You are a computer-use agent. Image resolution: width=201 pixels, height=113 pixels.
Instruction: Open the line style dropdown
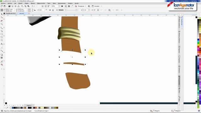77,10
